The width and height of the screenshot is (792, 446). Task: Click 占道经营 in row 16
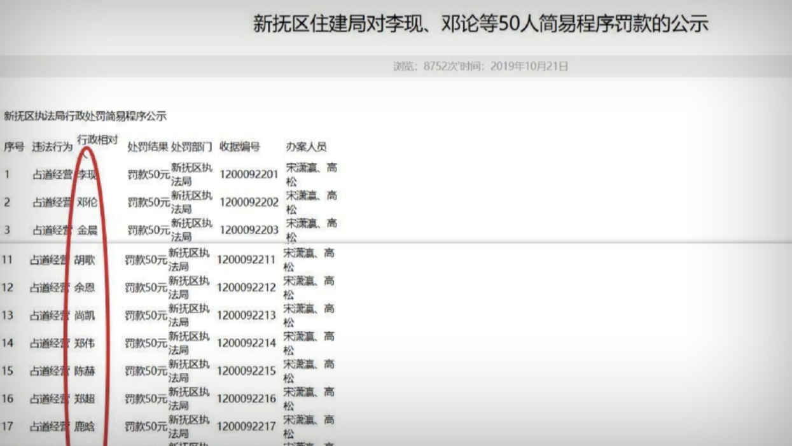click(x=50, y=399)
